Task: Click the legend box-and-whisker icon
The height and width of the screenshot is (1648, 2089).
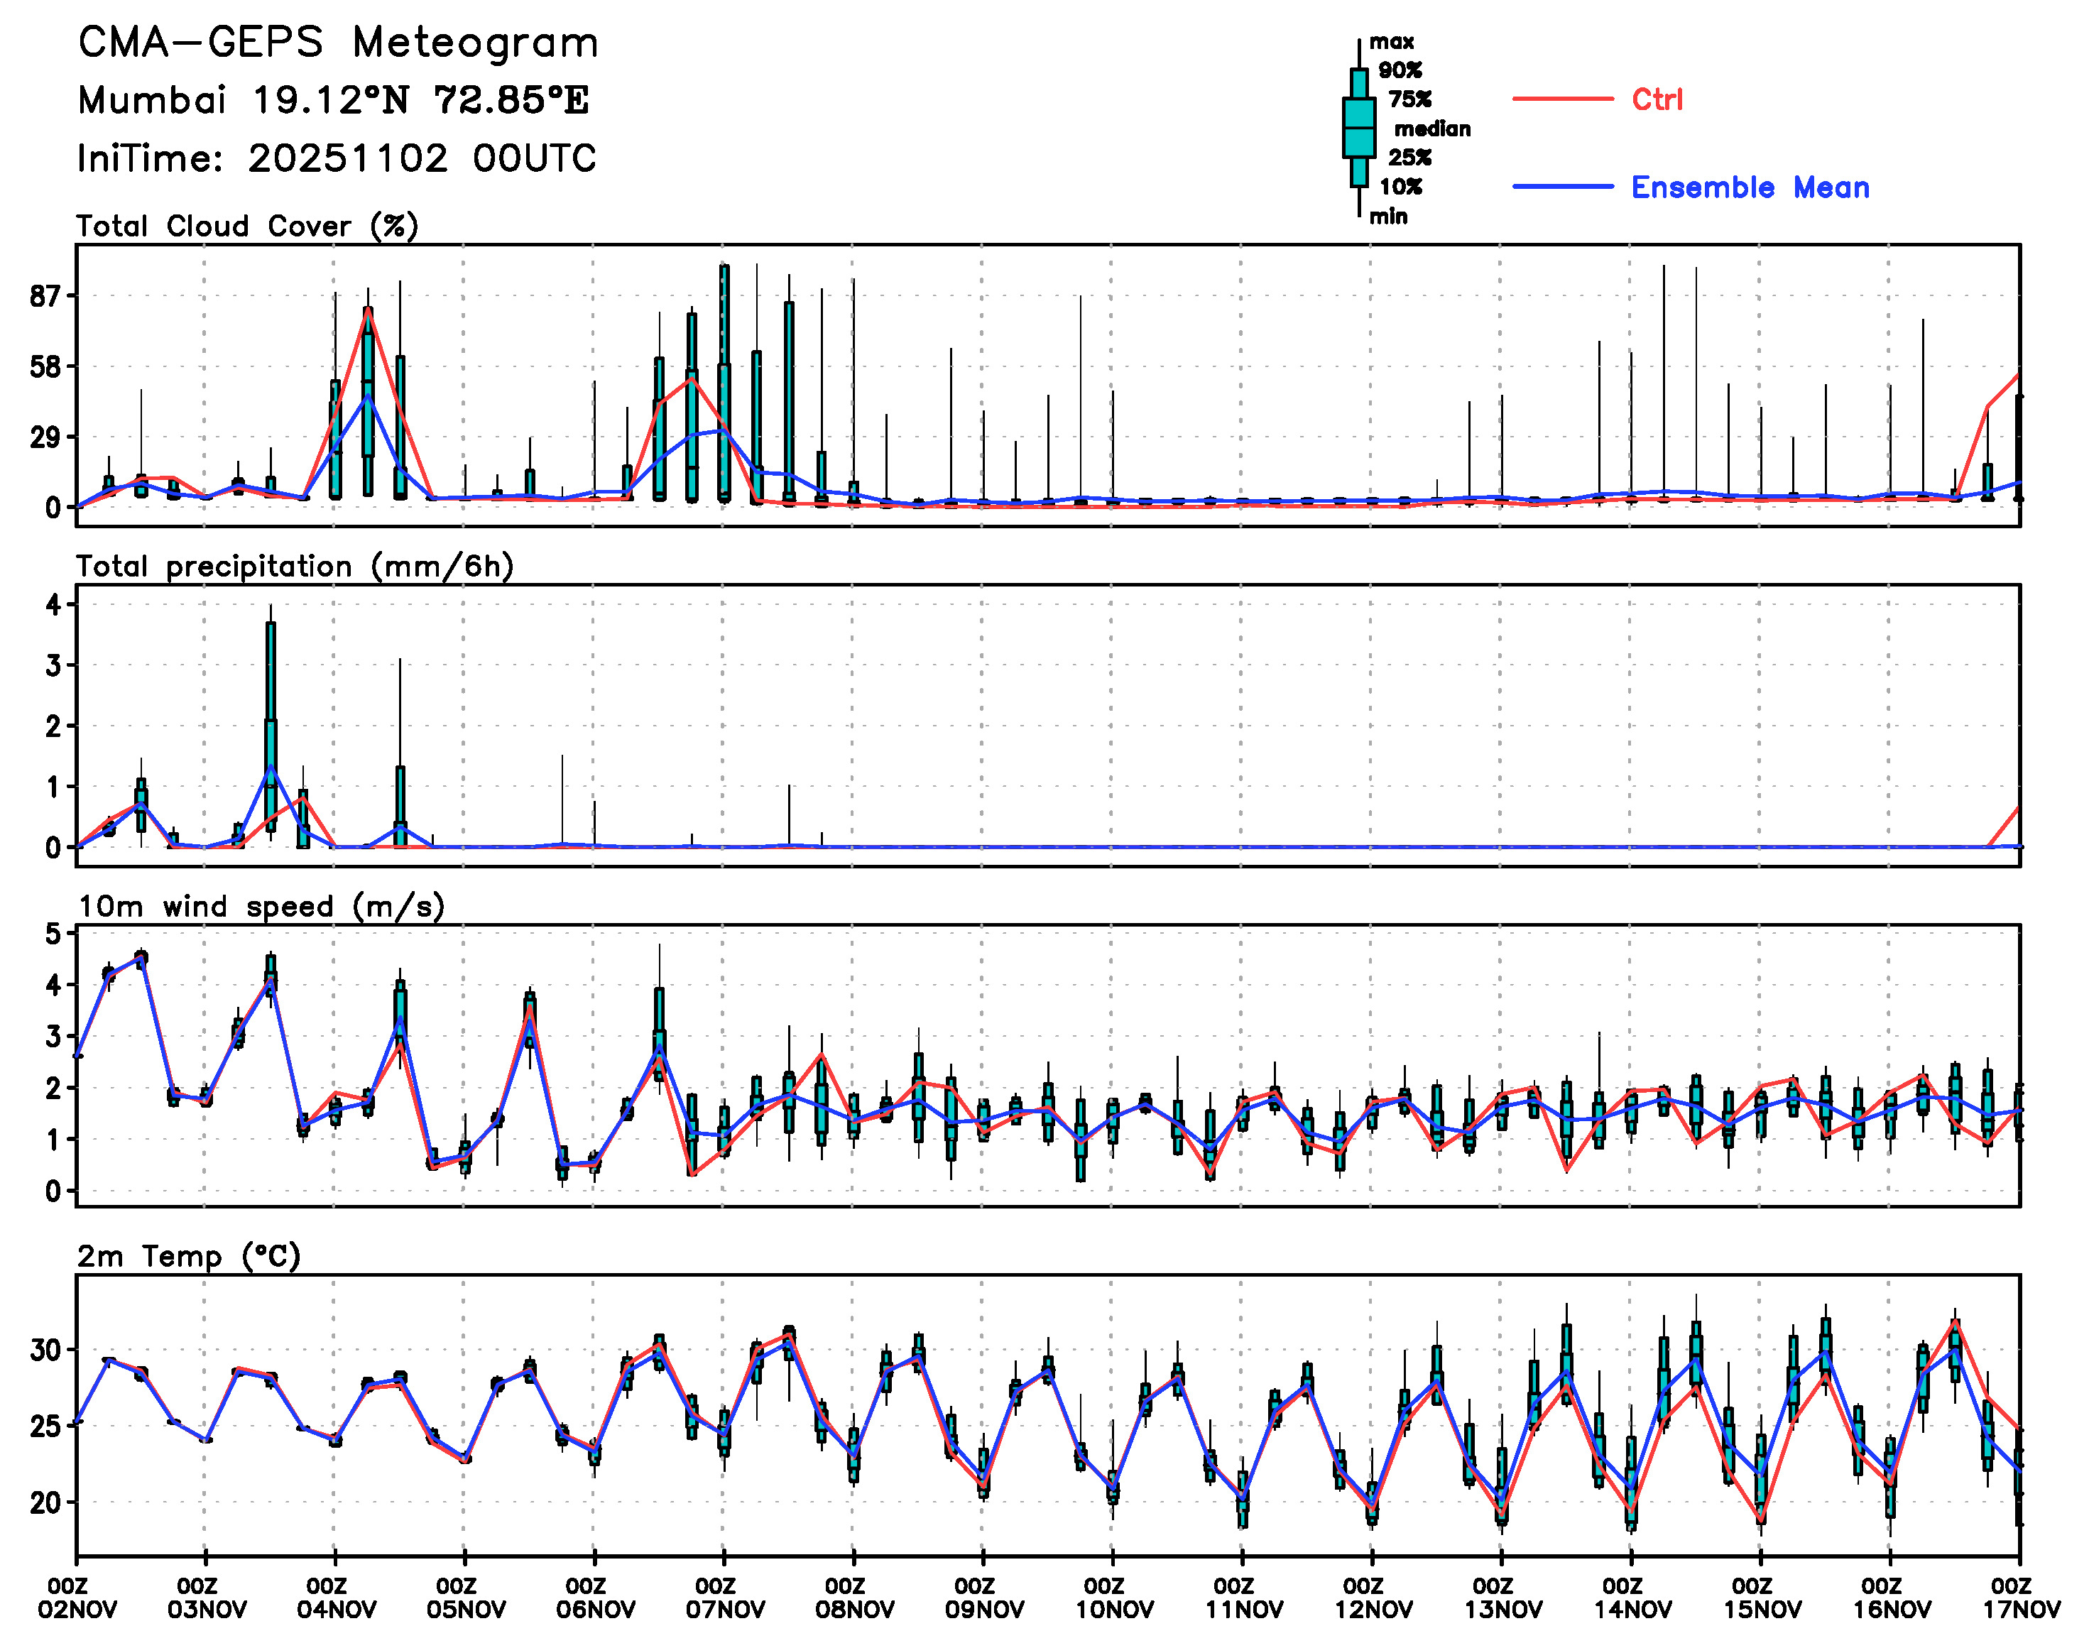Action: click(x=1358, y=127)
